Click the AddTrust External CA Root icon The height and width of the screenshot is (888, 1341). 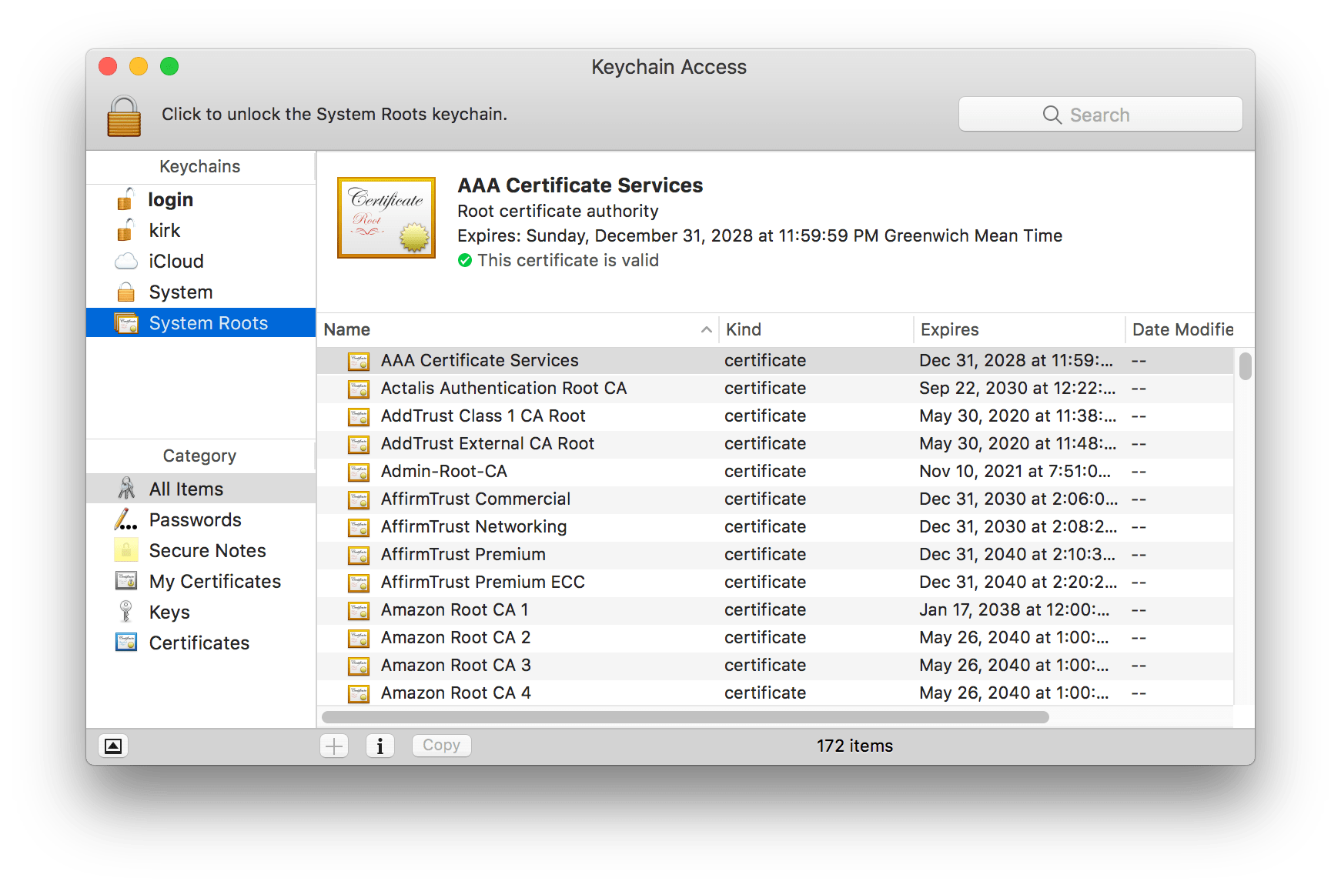click(x=359, y=444)
